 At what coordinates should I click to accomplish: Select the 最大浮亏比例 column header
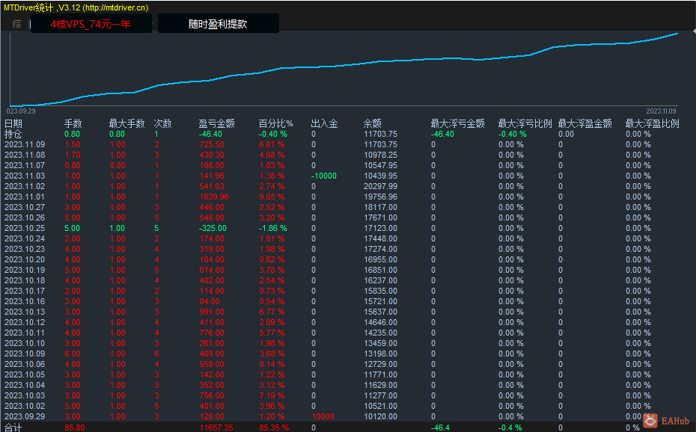[x=525, y=123]
